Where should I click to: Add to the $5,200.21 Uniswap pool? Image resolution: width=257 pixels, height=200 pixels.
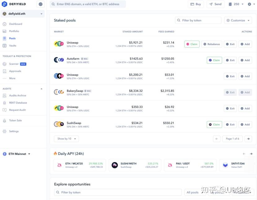(245, 76)
